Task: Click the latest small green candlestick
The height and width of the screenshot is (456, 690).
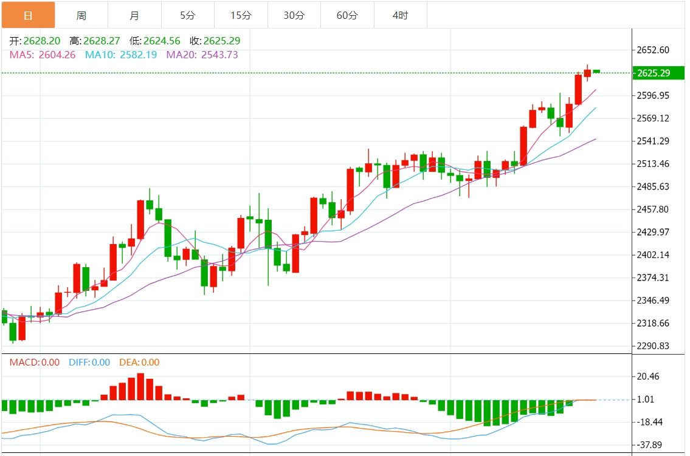Action: pos(597,71)
